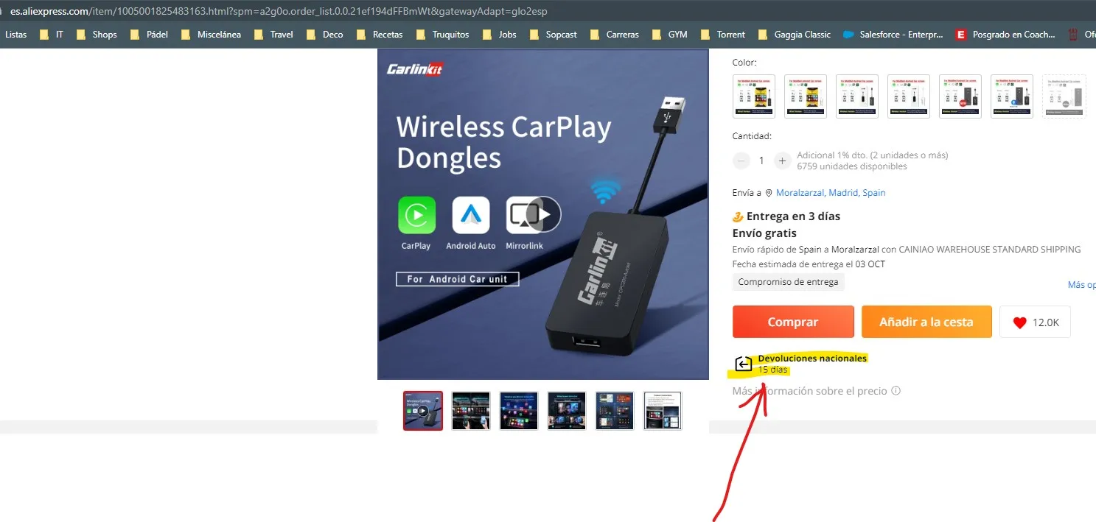Open the Shops bookmark folder
Viewport: 1096px width, 522px height.
pos(96,35)
